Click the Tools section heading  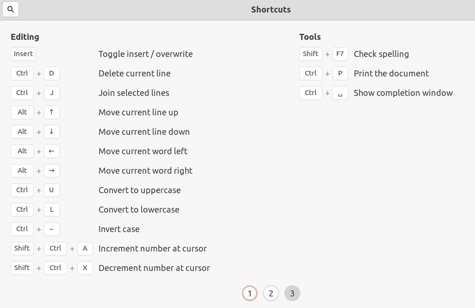click(310, 37)
